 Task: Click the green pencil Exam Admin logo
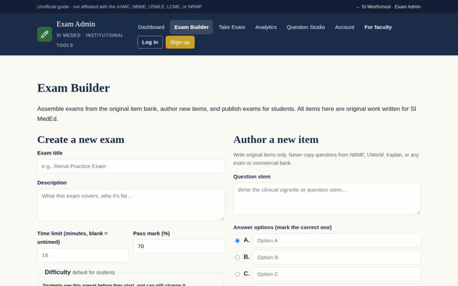pyautogui.click(x=44, y=34)
